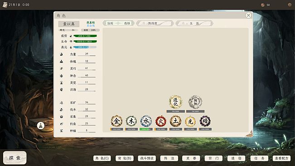Select the 光 (Light) element icon

[x=190, y=121]
